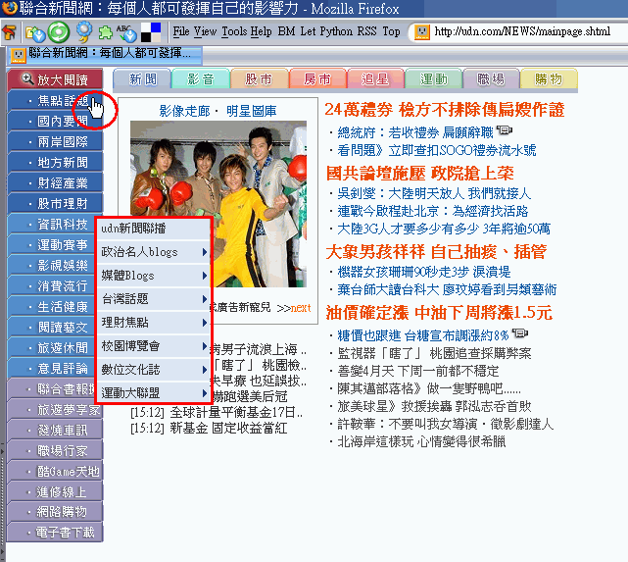Click the magnifier icon beside 放大閱讀
Screen dimensions: 628x562
27,78
